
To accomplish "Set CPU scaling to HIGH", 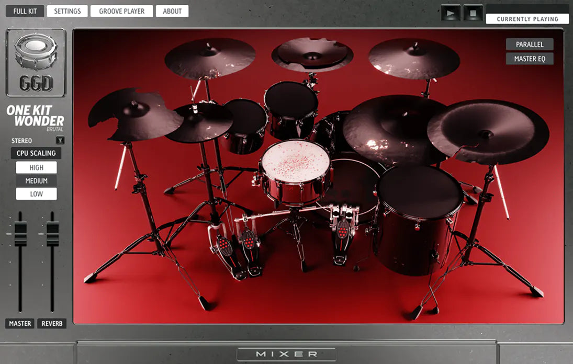I will pyautogui.click(x=36, y=168).
